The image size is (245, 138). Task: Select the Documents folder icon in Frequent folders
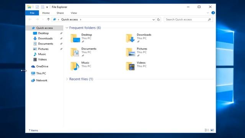(x=75, y=52)
